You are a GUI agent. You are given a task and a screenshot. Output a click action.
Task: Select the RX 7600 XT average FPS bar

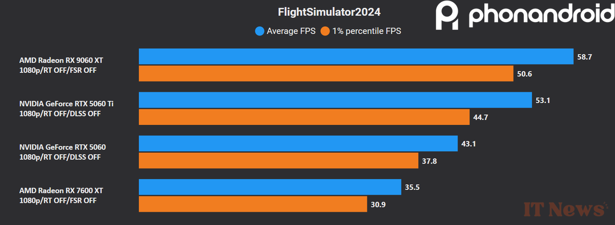pyautogui.click(x=270, y=187)
